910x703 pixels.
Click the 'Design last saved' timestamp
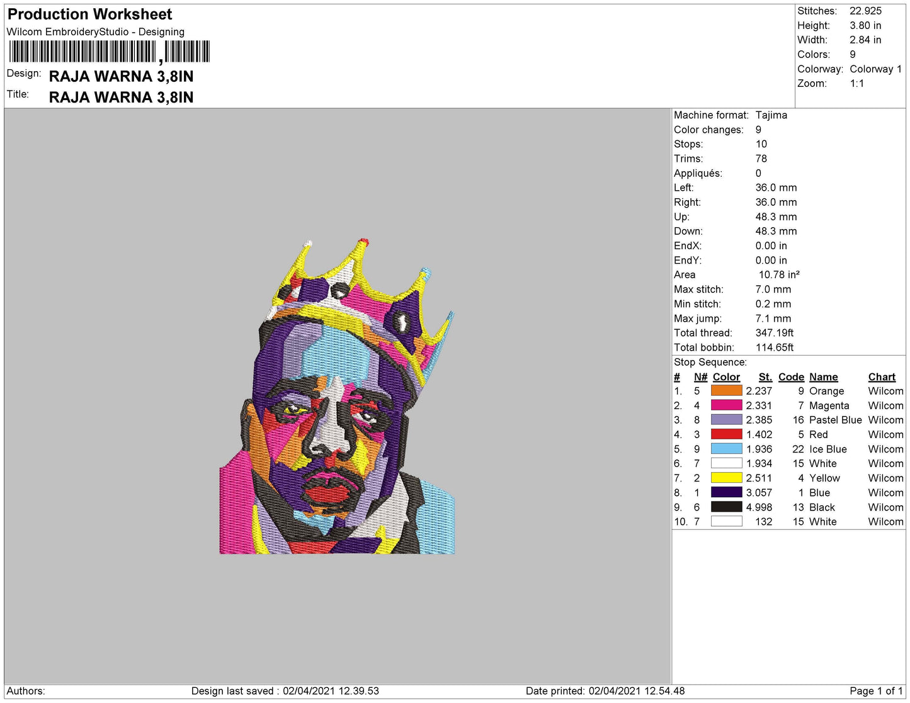[285, 690]
